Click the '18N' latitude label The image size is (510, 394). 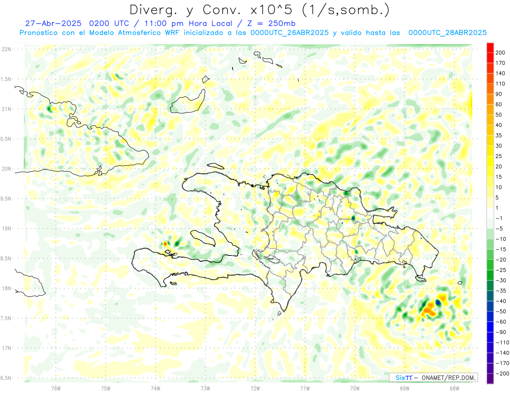(6, 288)
